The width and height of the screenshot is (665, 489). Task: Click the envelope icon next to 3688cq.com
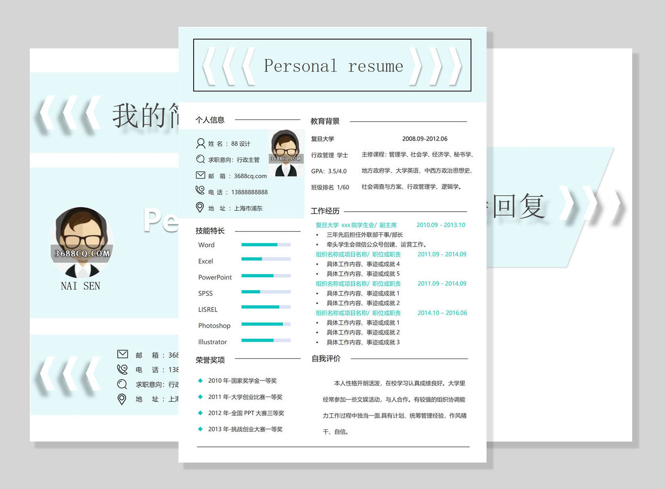(x=200, y=175)
